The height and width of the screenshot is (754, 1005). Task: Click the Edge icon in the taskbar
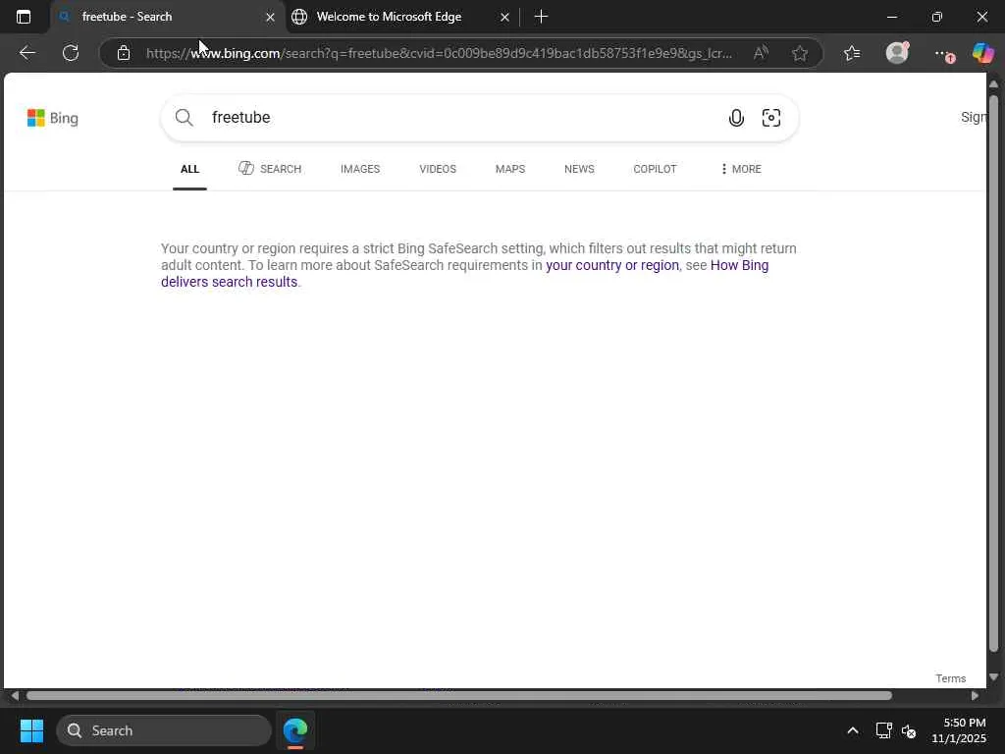click(295, 730)
